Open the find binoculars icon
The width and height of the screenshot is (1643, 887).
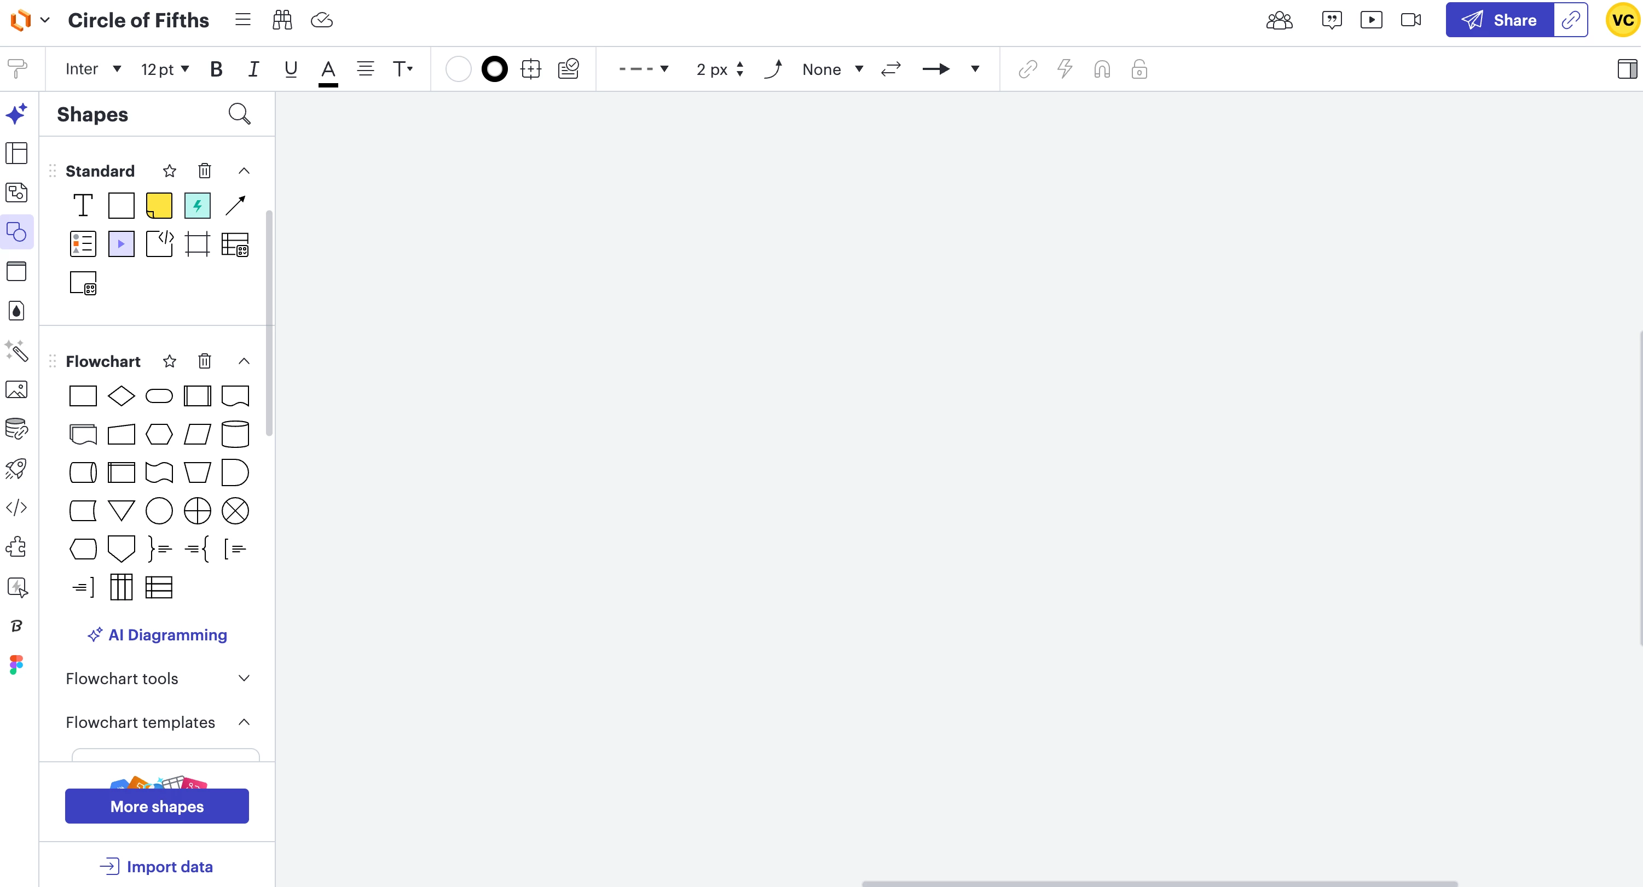click(282, 20)
